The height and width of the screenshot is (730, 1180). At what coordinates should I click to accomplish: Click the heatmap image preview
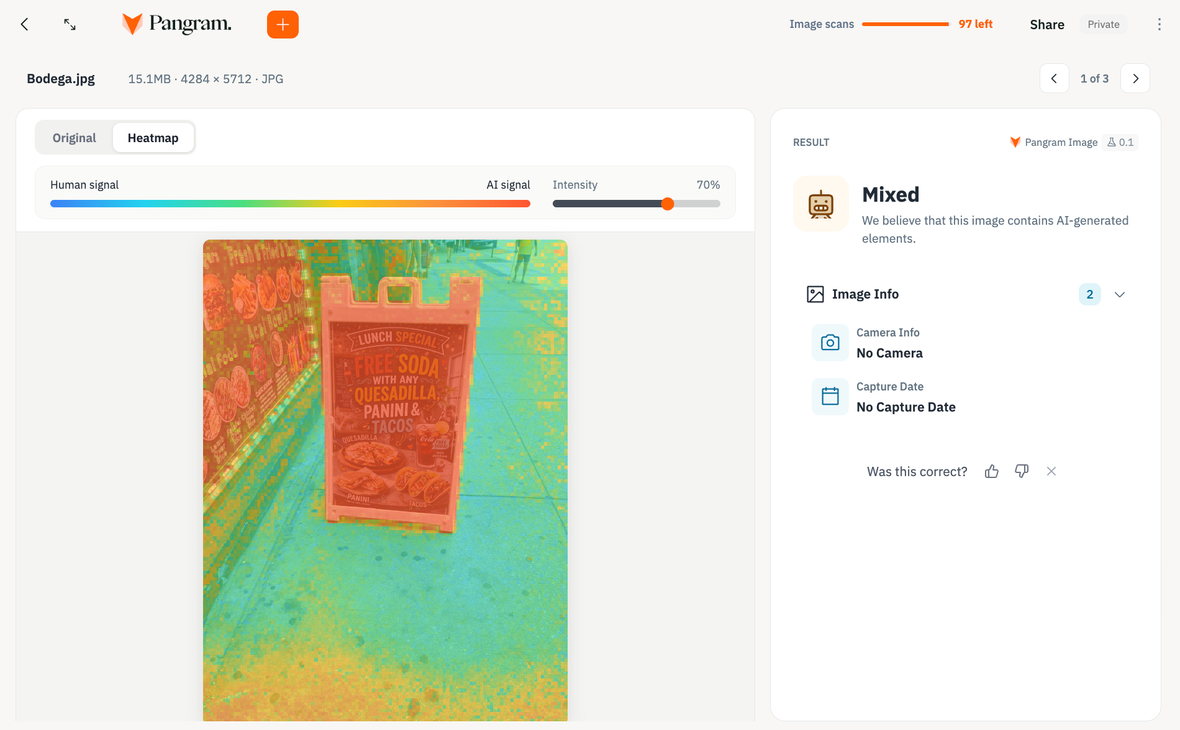point(385,480)
